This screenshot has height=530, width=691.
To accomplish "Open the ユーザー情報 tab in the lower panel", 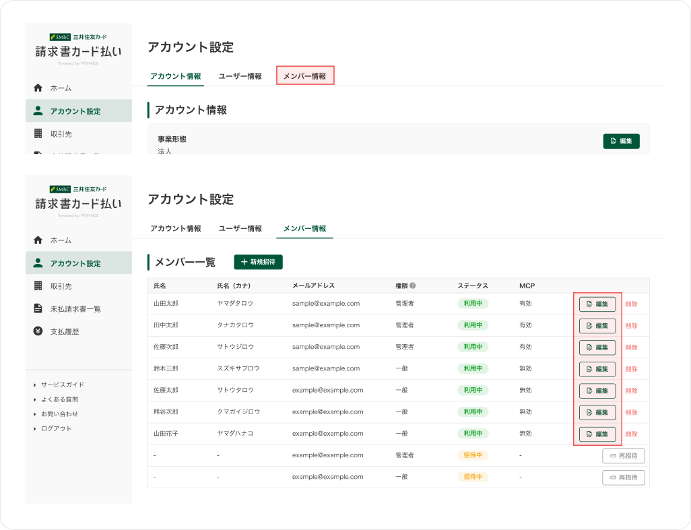I will pyautogui.click(x=240, y=228).
